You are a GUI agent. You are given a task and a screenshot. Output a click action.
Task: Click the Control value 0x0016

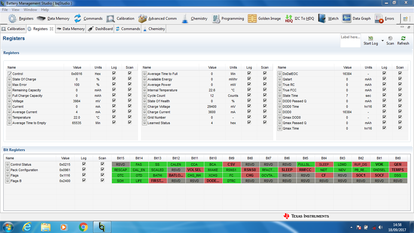[77, 74]
